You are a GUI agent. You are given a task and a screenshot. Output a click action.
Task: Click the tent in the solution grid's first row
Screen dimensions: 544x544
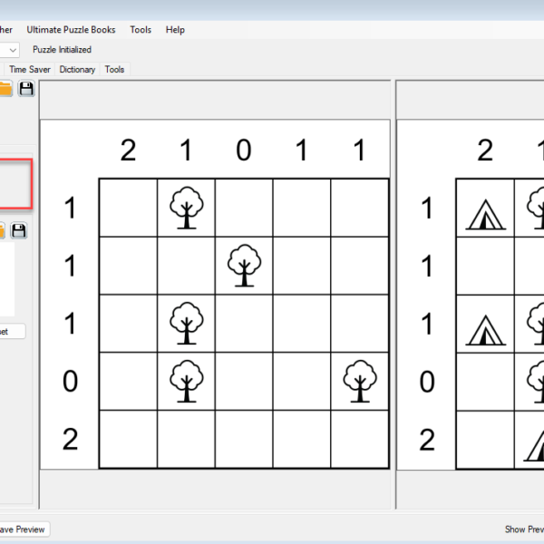coord(484,213)
